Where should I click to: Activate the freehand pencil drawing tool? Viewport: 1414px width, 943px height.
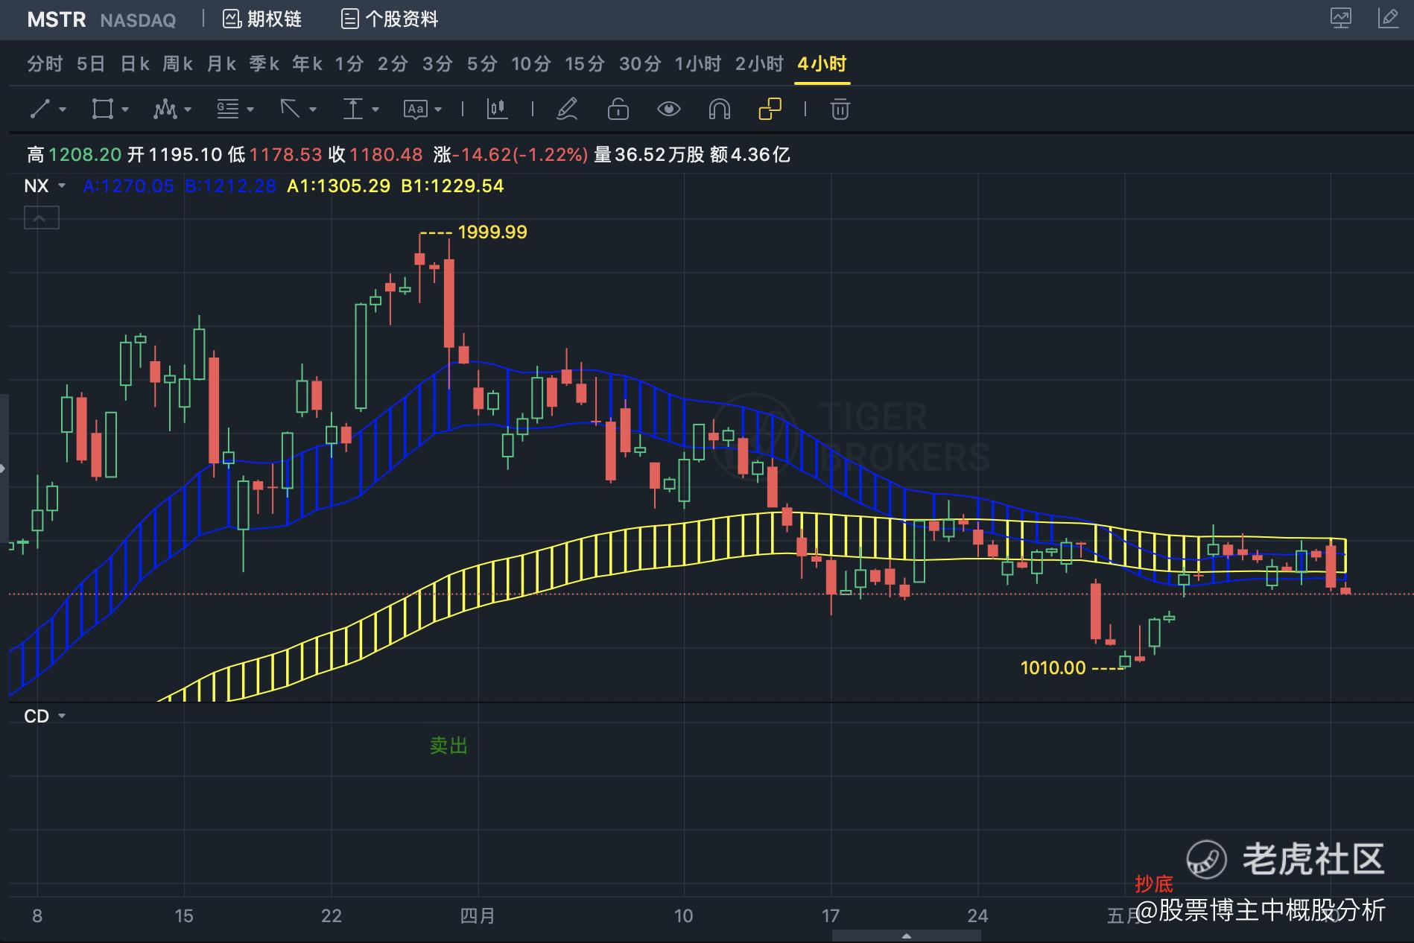point(568,109)
